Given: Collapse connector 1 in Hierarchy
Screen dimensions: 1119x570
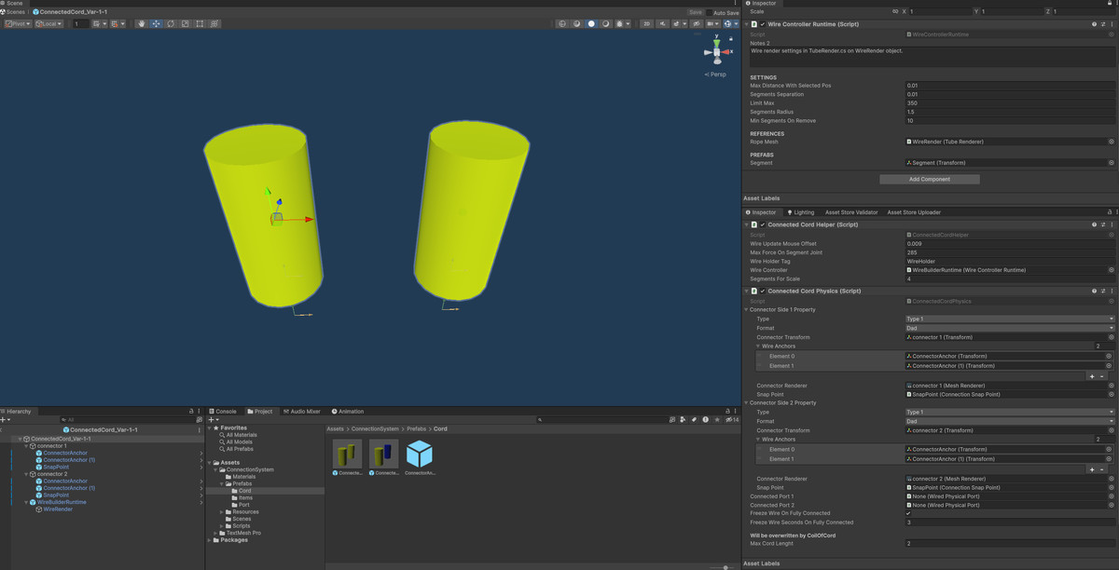Looking at the screenshot, I should [x=27, y=446].
